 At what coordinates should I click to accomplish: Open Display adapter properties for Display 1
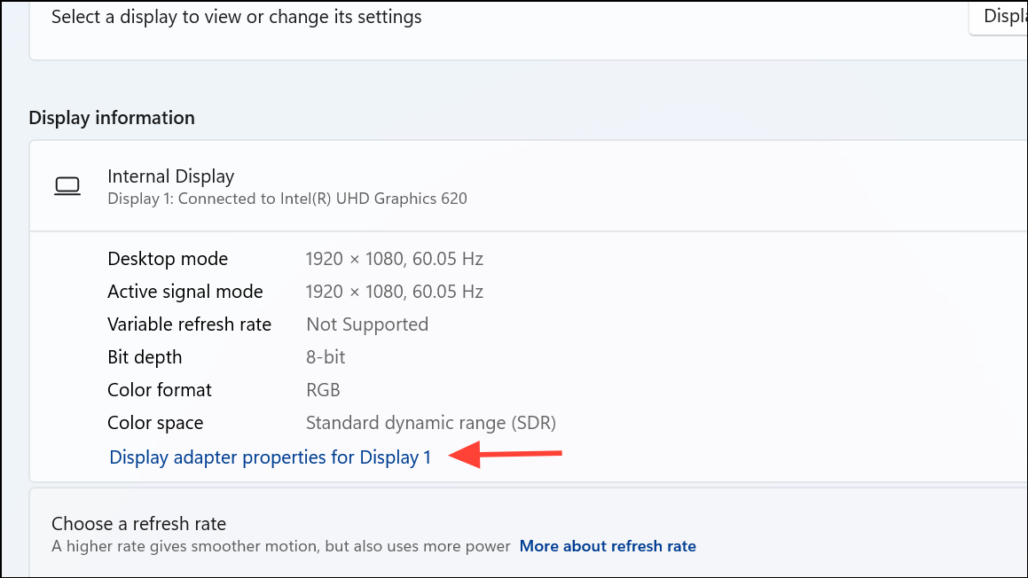[269, 457]
